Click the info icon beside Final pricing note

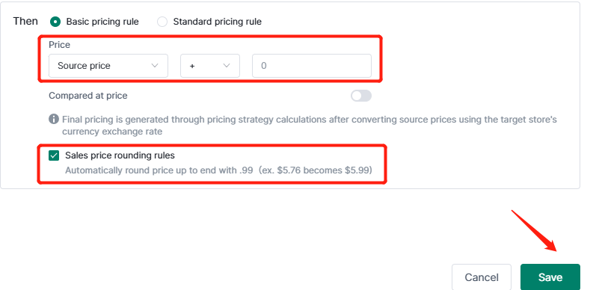[x=54, y=119]
